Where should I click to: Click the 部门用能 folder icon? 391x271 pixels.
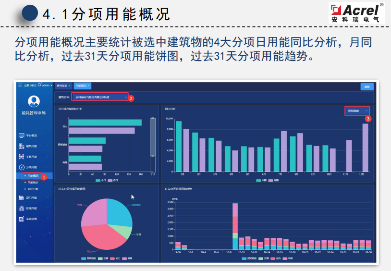pyautogui.click(x=22, y=197)
